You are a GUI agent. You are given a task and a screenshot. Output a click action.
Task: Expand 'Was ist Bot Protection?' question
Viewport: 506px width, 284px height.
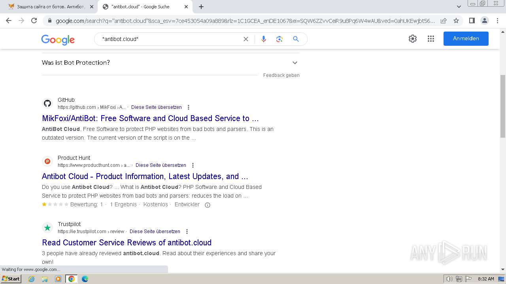171,63
